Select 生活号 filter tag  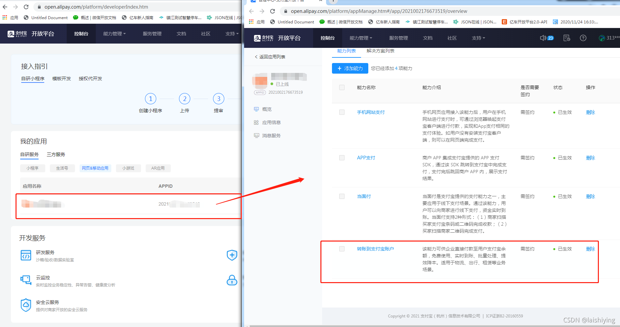click(x=62, y=168)
